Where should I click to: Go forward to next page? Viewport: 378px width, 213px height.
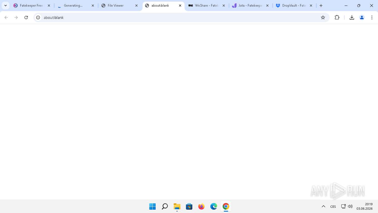[16, 17]
